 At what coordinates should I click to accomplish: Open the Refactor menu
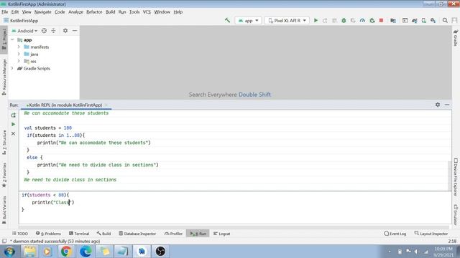click(94, 12)
